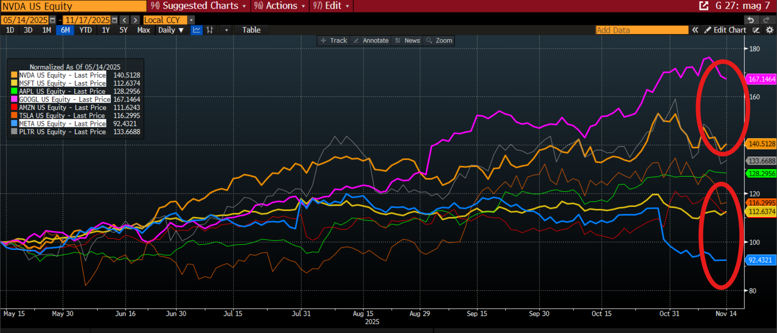Switch to bar chart style icon
The height and width of the screenshot is (333, 777).
[210, 30]
